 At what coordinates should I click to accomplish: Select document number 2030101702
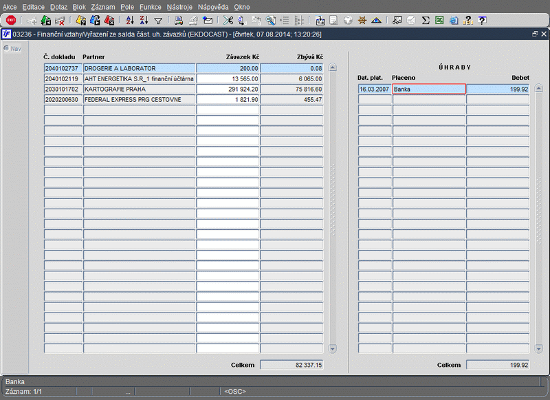[x=63, y=90]
